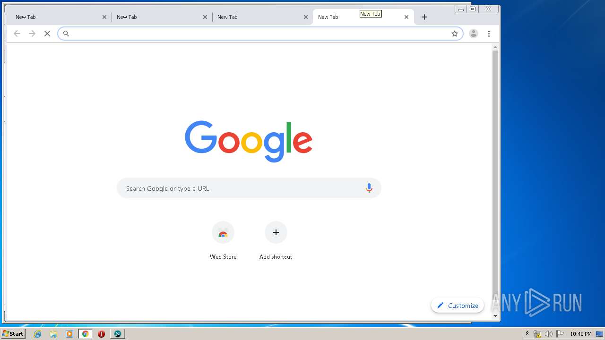Open Windows Explorer folder from taskbar
The height and width of the screenshot is (340, 605).
pyautogui.click(x=53, y=334)
